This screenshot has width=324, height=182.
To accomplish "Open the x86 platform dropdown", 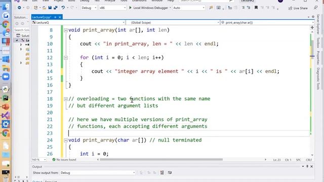I will (112, 8).
